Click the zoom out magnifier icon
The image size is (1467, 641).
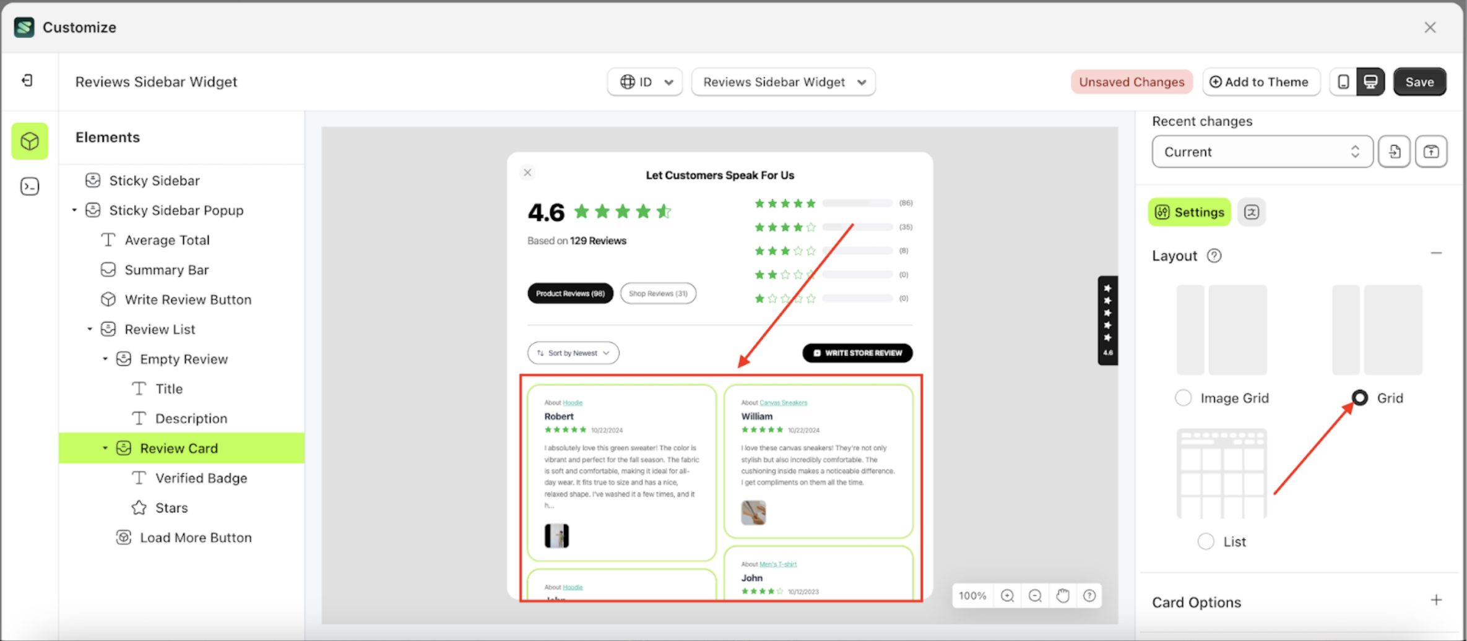point(1035,595)
